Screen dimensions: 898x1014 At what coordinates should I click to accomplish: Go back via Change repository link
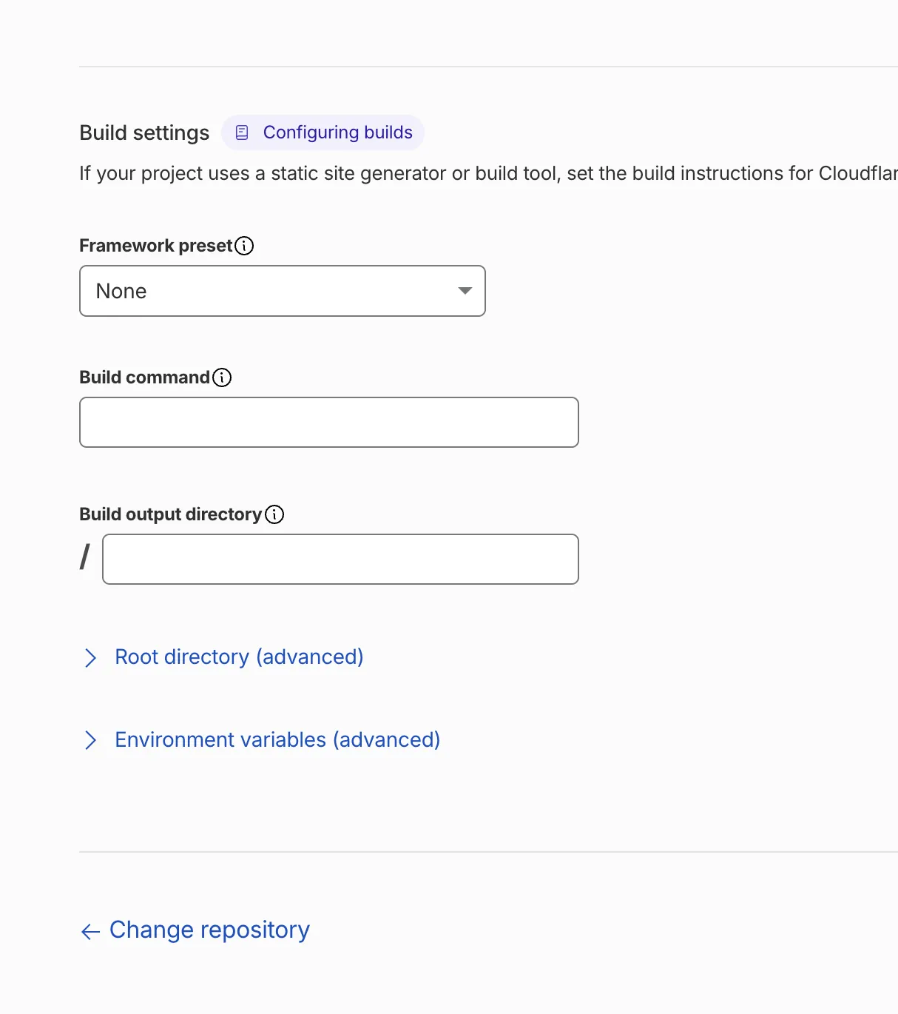coord(195,930)
